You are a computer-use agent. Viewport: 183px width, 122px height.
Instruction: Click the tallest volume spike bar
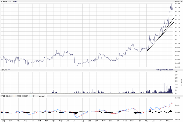pos(164,84)
